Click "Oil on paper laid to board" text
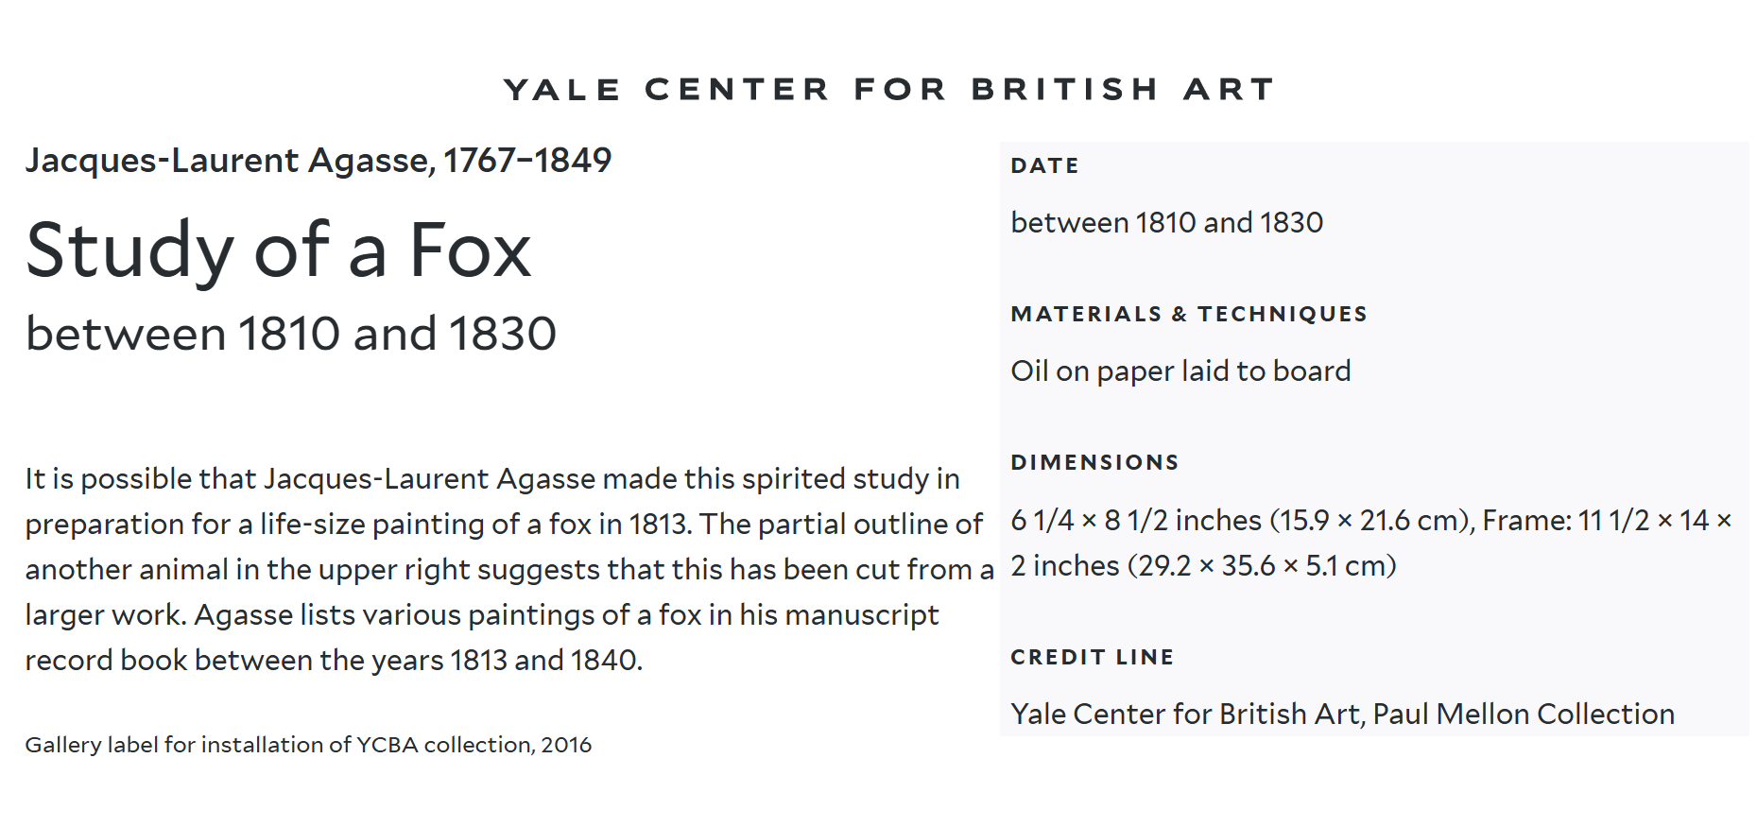Image resolution: width=1757 pixels, height=827 pixels. pyautogui.click(x=1180, y=371)
